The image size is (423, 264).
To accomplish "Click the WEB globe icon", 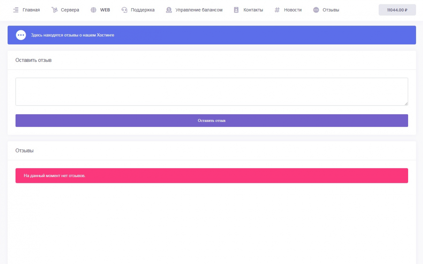I will (94, 10).
